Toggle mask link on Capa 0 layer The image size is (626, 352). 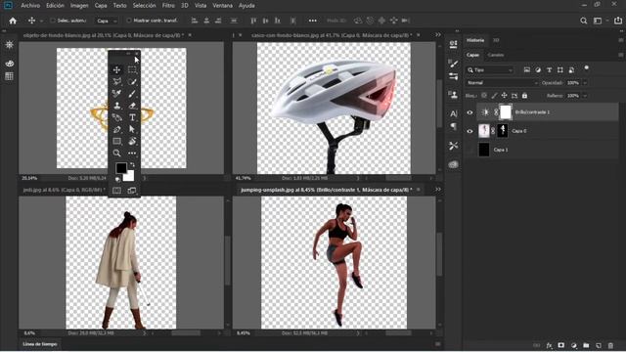tap(493, 131)
